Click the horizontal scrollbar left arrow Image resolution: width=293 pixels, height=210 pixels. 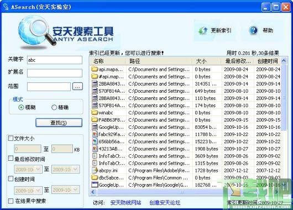tap(93, 192)
